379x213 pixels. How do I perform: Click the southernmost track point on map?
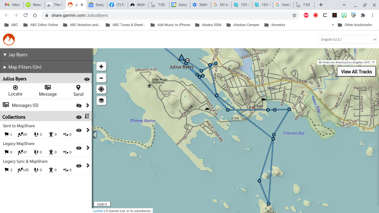click(x=268, y=204)
